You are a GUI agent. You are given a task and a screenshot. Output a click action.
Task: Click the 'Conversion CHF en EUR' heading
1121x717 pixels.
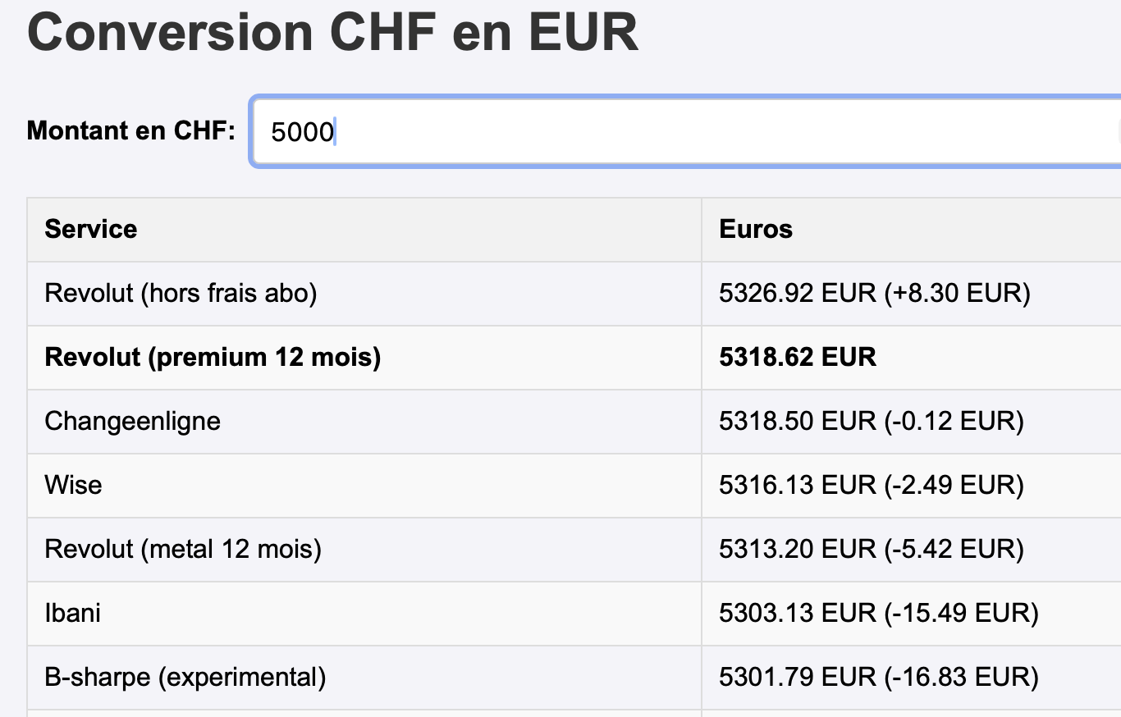coord(332,33)
